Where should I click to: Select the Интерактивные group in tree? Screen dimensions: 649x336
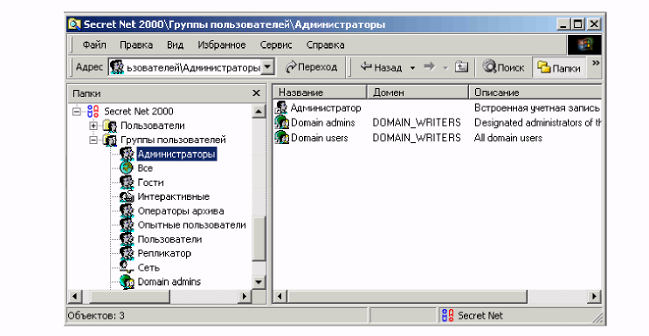tap(174, 196)
